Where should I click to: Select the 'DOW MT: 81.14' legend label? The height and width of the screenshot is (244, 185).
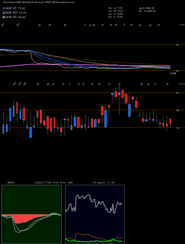coord(15,13)
